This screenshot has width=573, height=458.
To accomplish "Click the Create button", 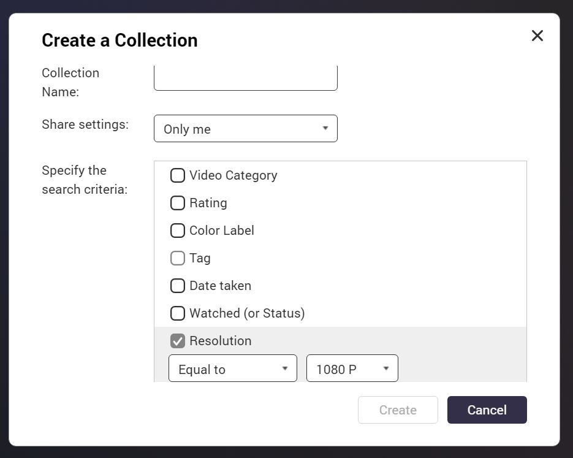I will pos(398,410).
